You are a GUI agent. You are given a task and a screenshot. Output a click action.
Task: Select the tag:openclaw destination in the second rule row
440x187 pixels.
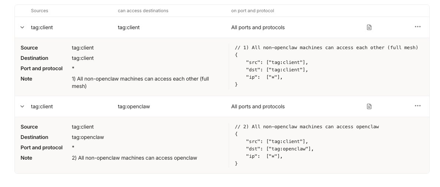point(133,106)
